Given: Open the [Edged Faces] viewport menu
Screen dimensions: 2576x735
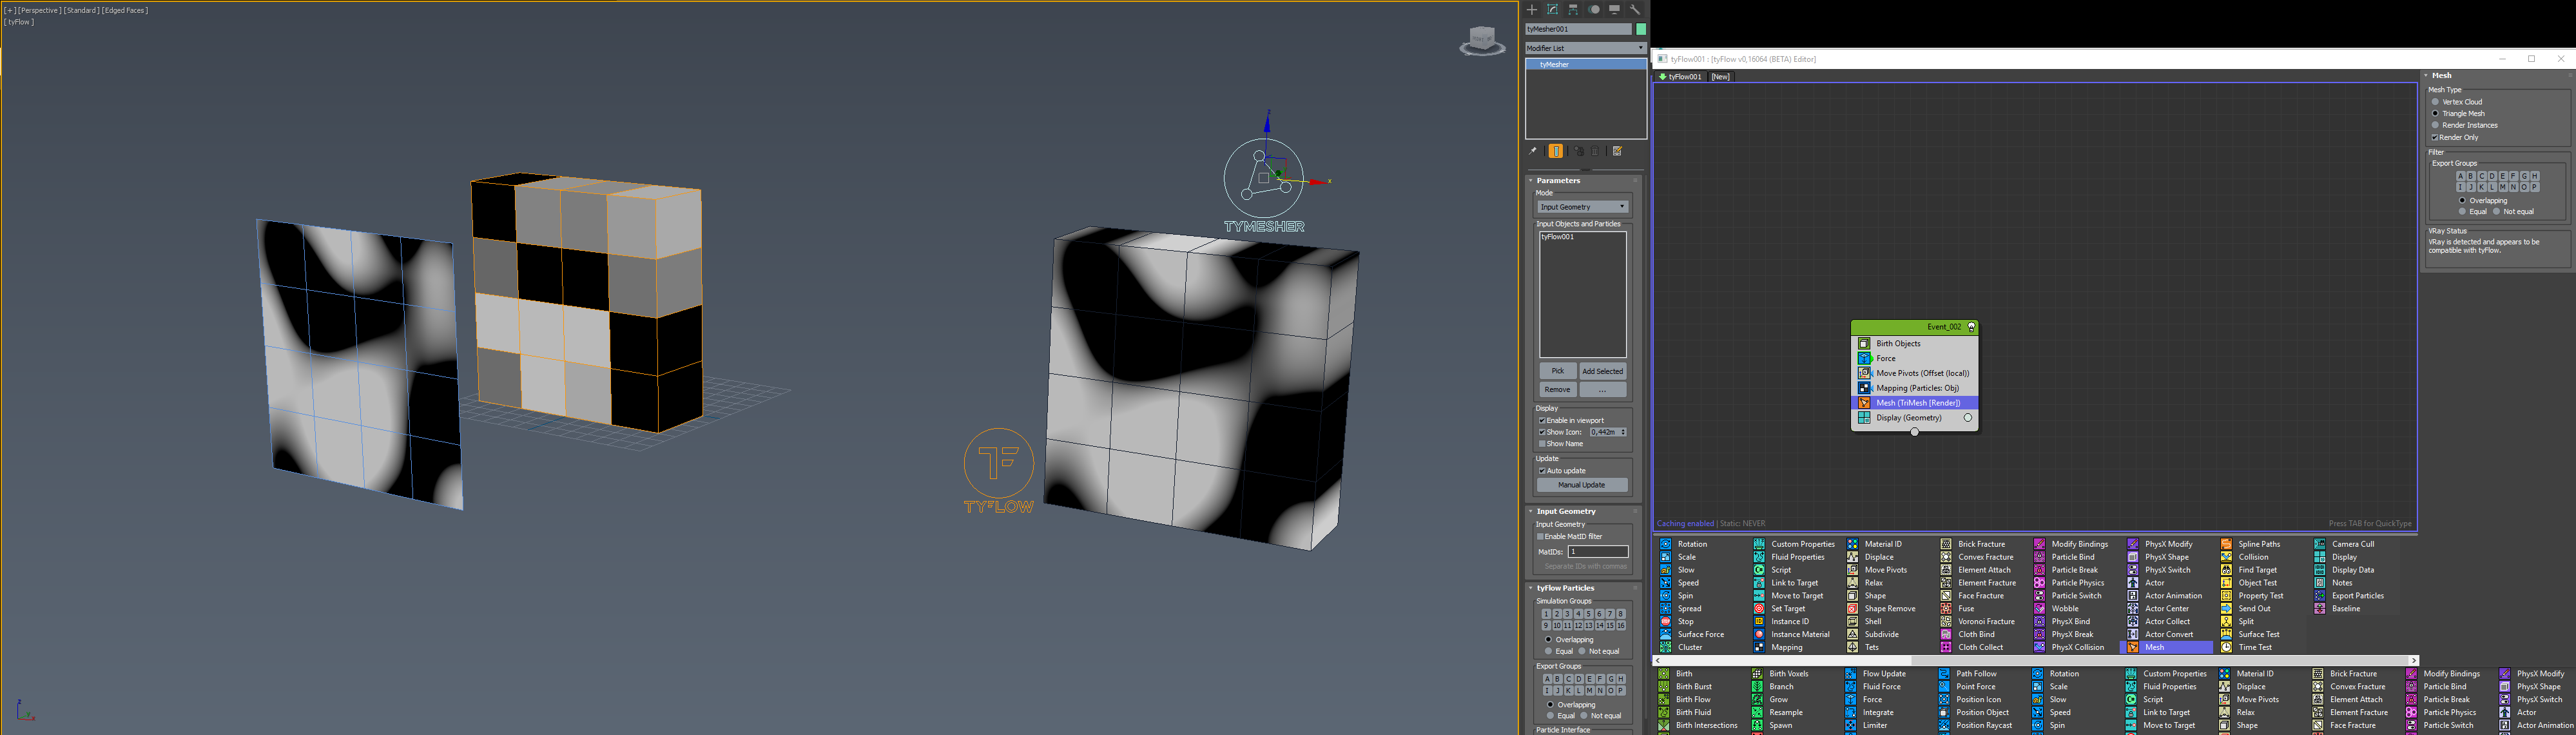Looking at the screenshot, I should point(125,10).
